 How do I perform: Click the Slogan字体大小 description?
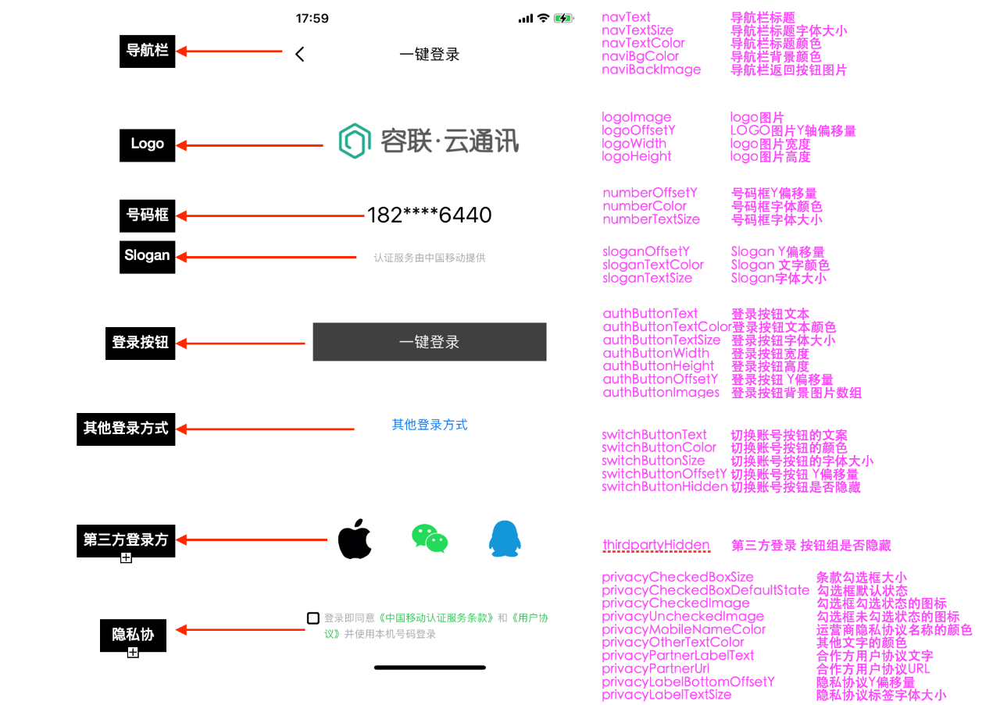tap(778, 278)
